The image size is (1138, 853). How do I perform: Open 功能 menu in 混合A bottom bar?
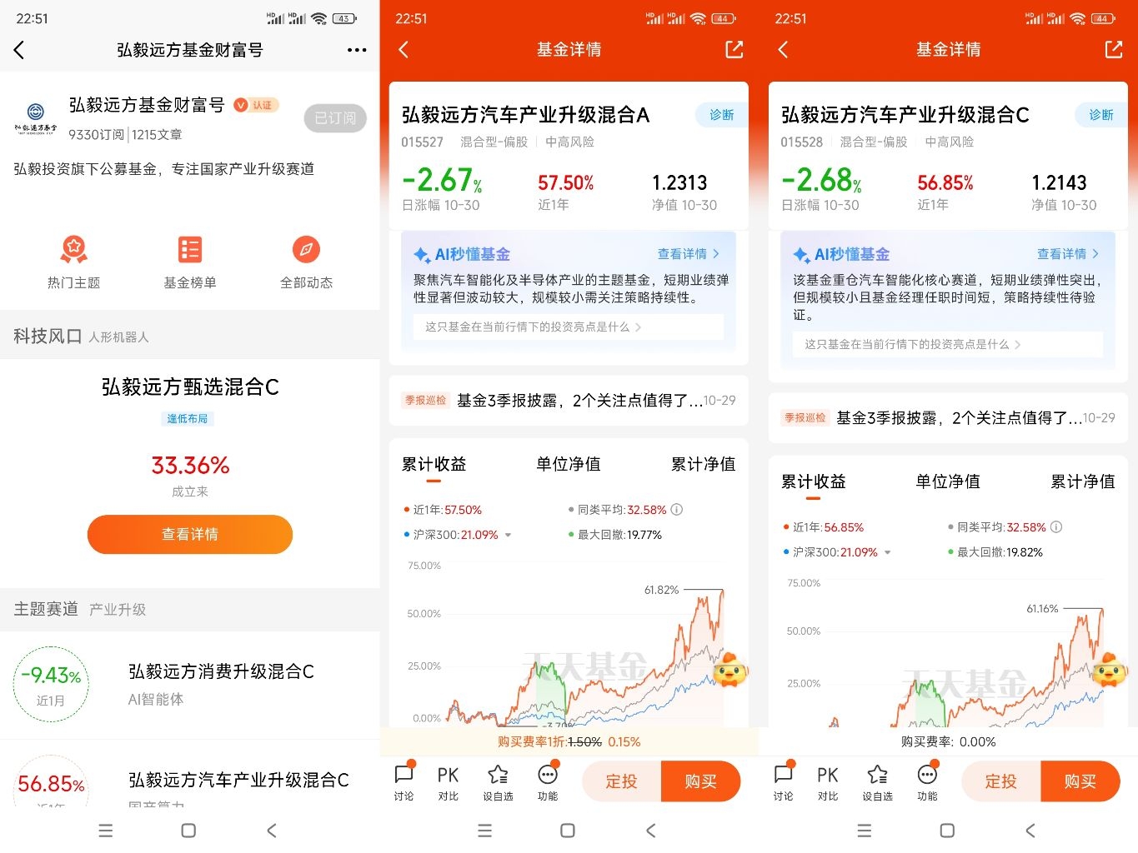pyautogui.click(x=548, y=782)
